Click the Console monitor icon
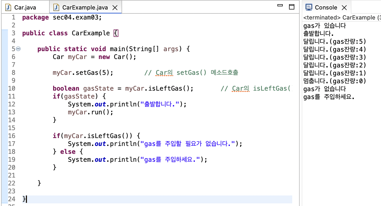The height and width of the screenshot is (206, 381). [309, 7]
